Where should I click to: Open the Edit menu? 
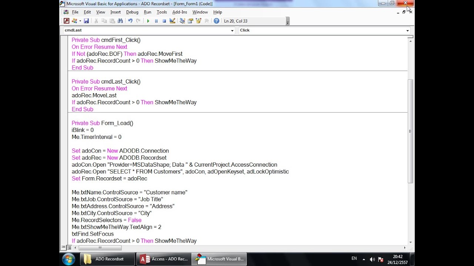[x=87, y=12]
